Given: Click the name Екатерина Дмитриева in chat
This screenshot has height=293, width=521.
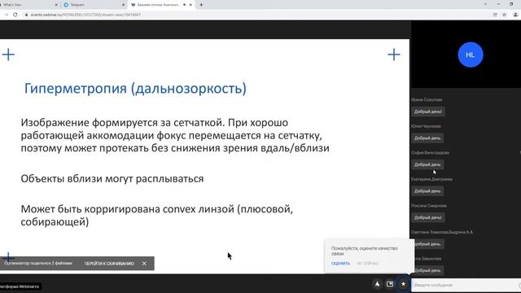Looking at the screenshot, I should tap(431, 179).
